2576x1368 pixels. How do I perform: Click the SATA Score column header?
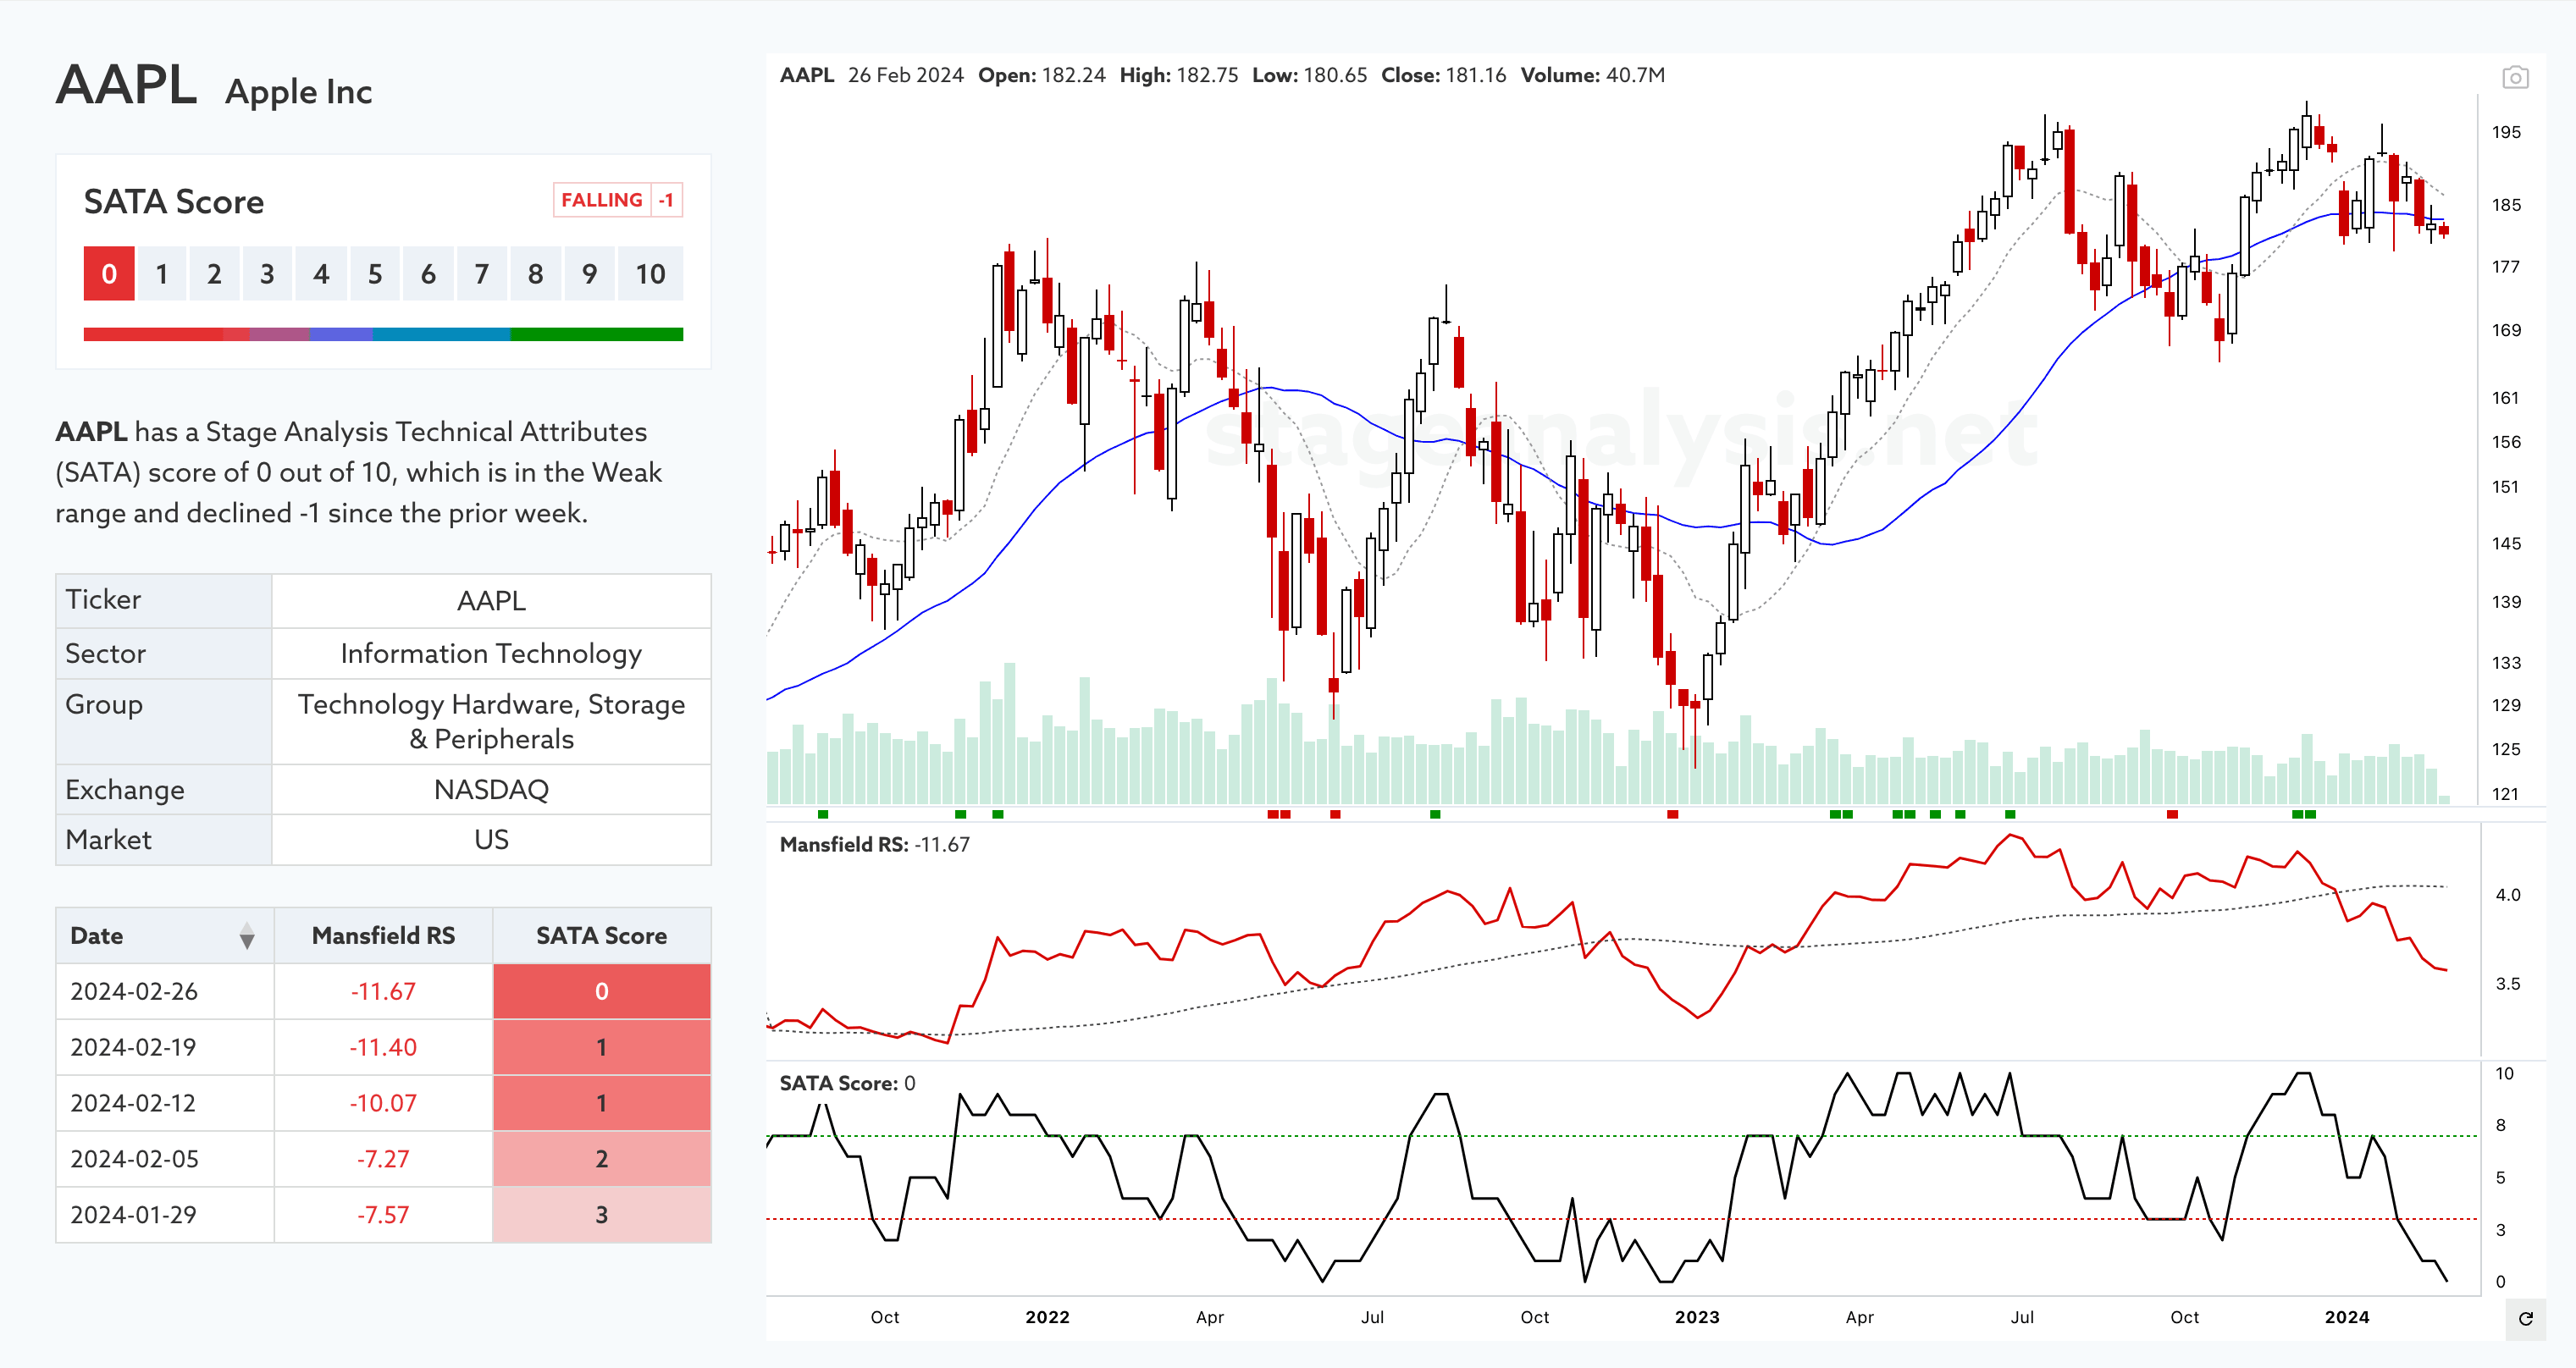(x=602, y=936)
